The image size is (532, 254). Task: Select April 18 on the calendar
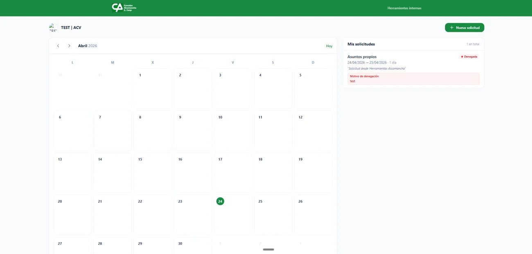pos(273,173)
